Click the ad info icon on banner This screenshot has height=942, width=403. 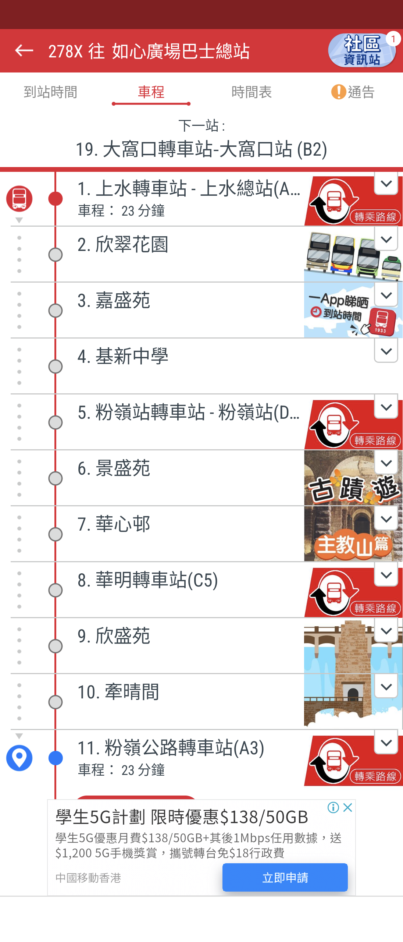coord(333,808)
